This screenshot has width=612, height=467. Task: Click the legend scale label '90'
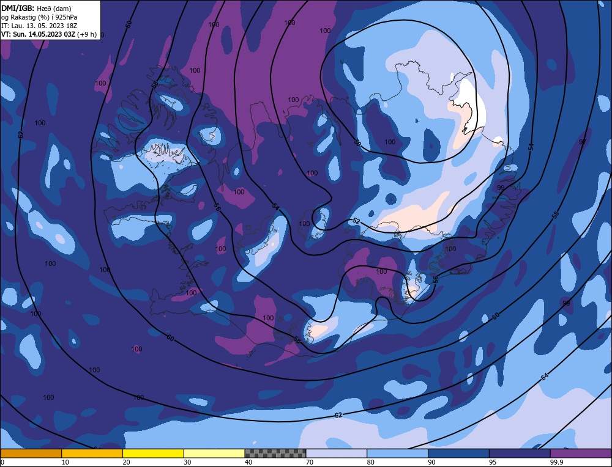click(431, 462)
